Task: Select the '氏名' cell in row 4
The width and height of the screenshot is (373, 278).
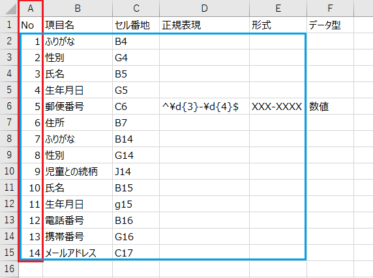Action: click(x=78, y=74)
